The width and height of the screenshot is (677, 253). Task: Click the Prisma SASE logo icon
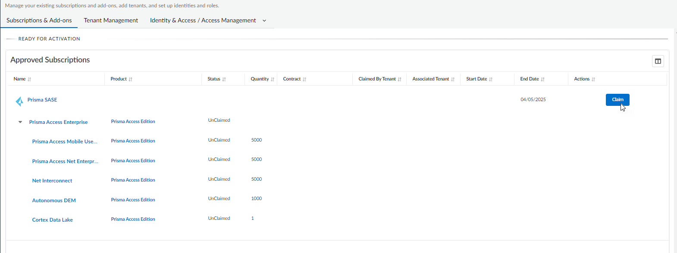(19, 101)
